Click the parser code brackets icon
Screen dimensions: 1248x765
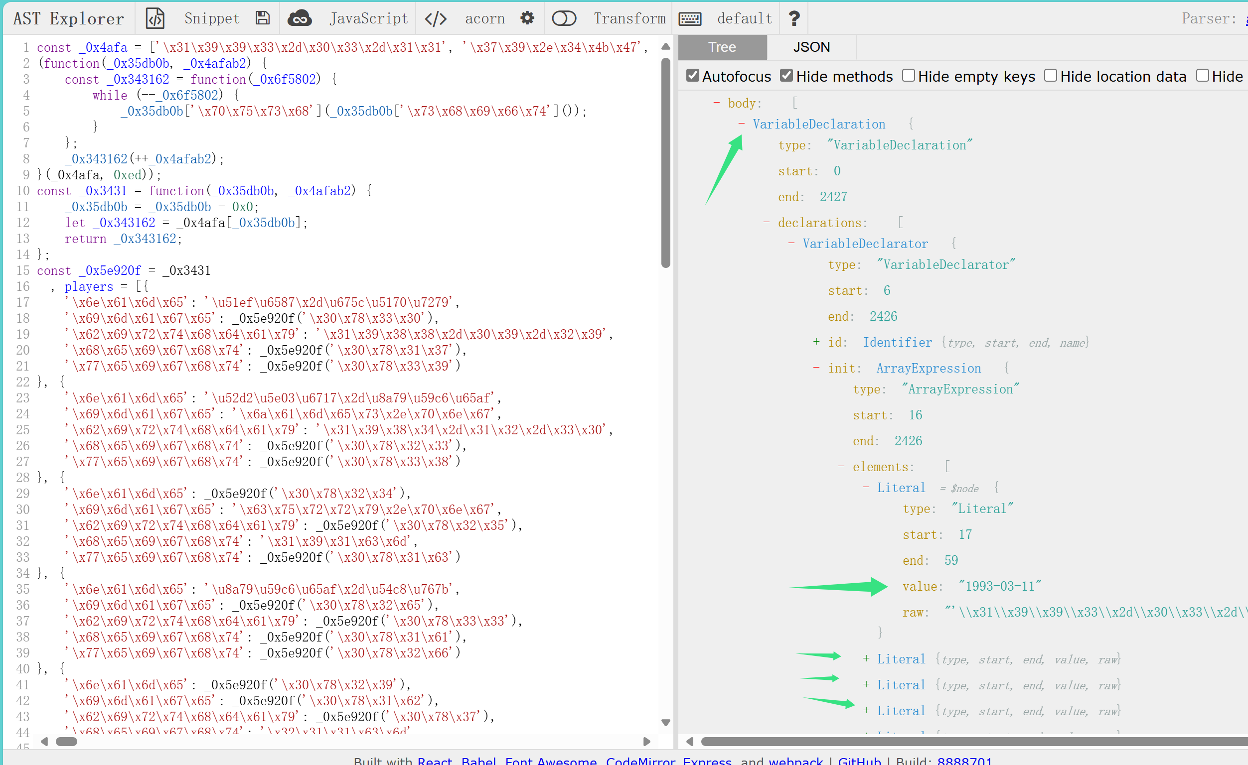435,19
